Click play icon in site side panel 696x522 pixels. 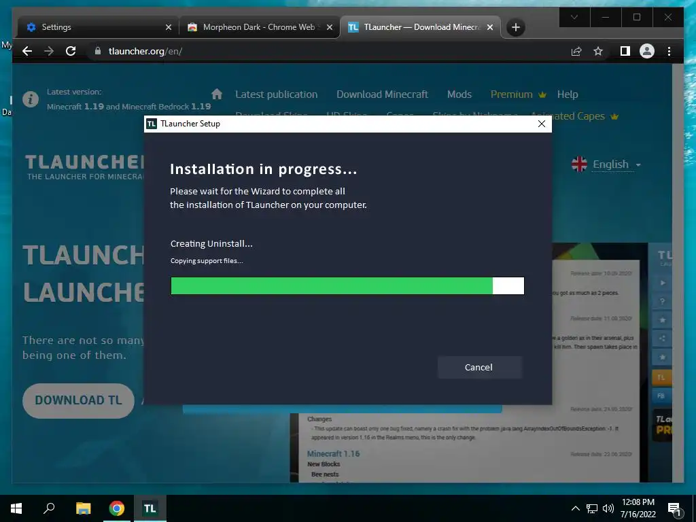click(x=662, y=283)
